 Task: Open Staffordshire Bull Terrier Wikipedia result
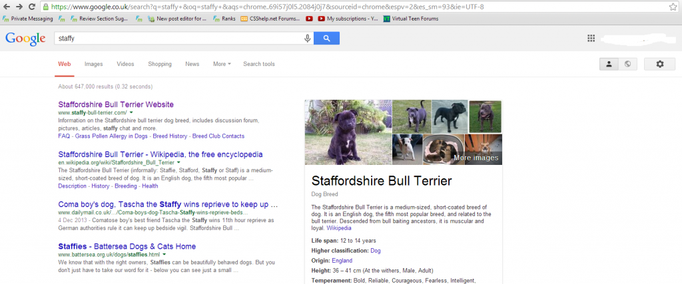161,154
